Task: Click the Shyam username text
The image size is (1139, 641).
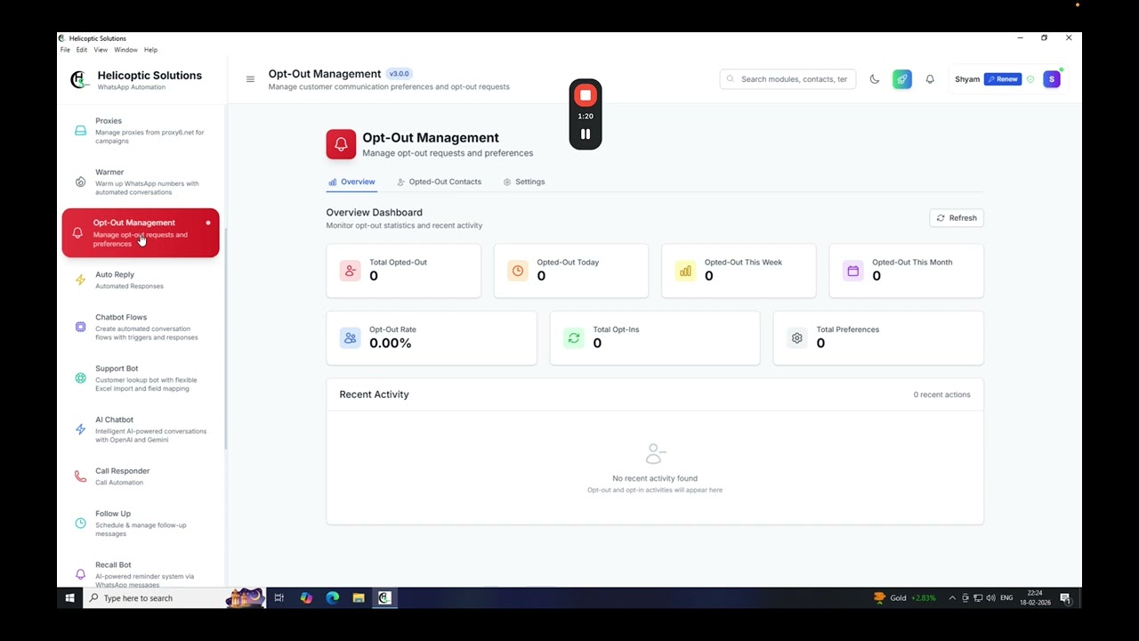Action: (967, 79)
